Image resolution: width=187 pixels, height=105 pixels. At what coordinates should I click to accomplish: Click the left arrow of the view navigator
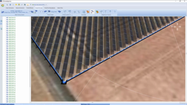(x=175, y=27)
